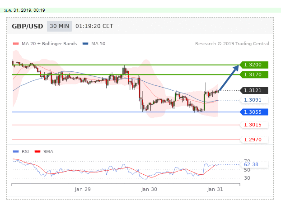This screenshot has height=205, width=281.
Task: Select the 1.3200 resistance price tag
Action: pos(254,65)
